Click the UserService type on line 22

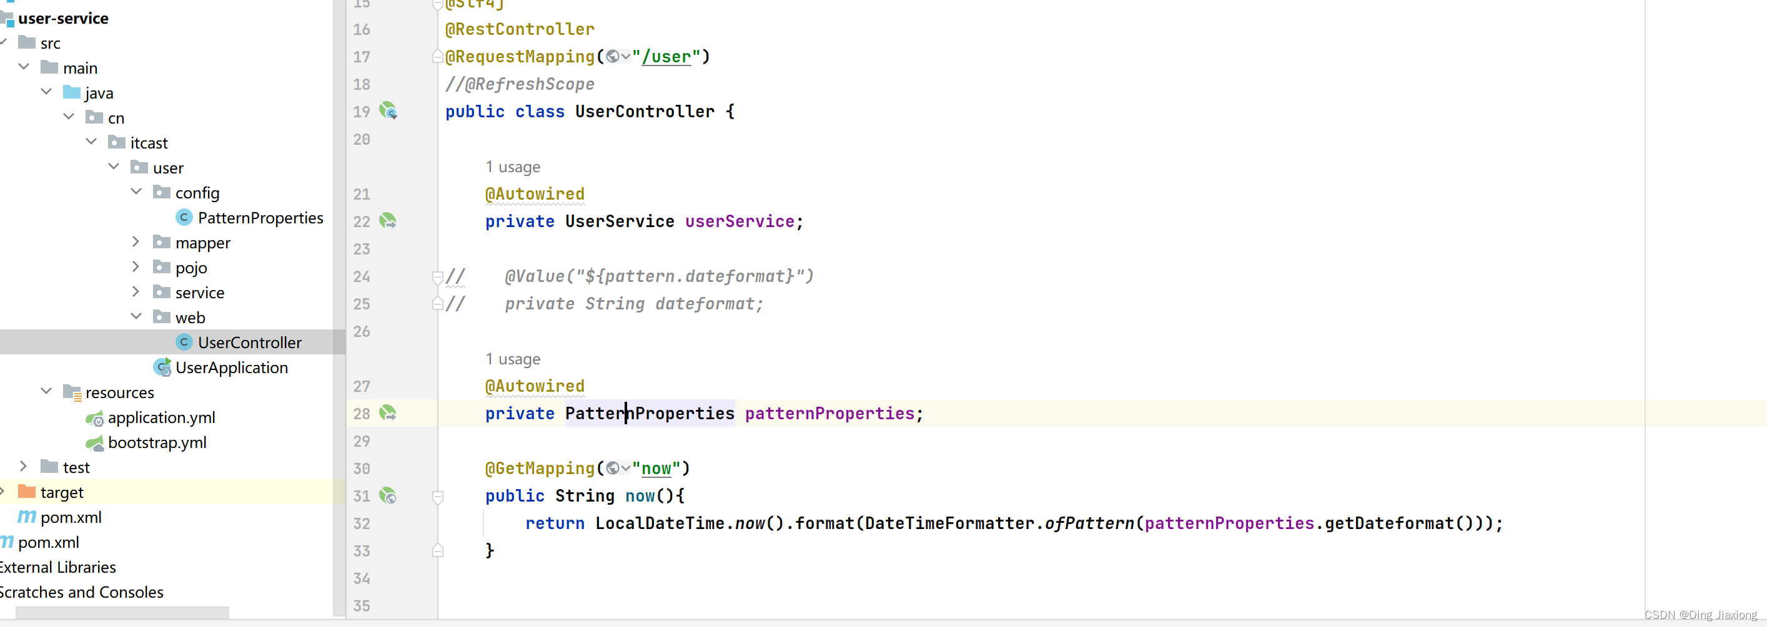(620, 221)
